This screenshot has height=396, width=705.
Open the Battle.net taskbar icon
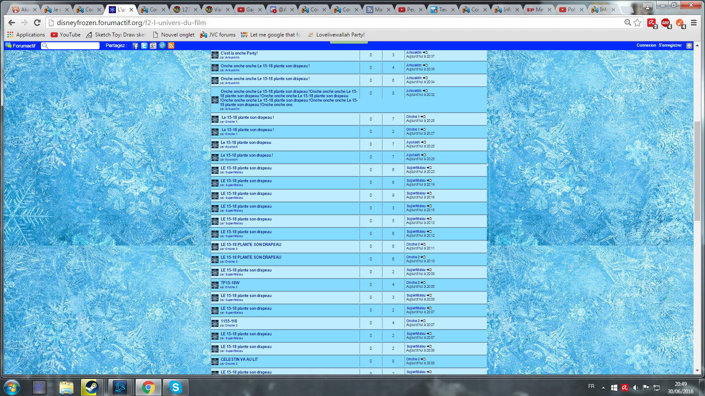(120, 387)
